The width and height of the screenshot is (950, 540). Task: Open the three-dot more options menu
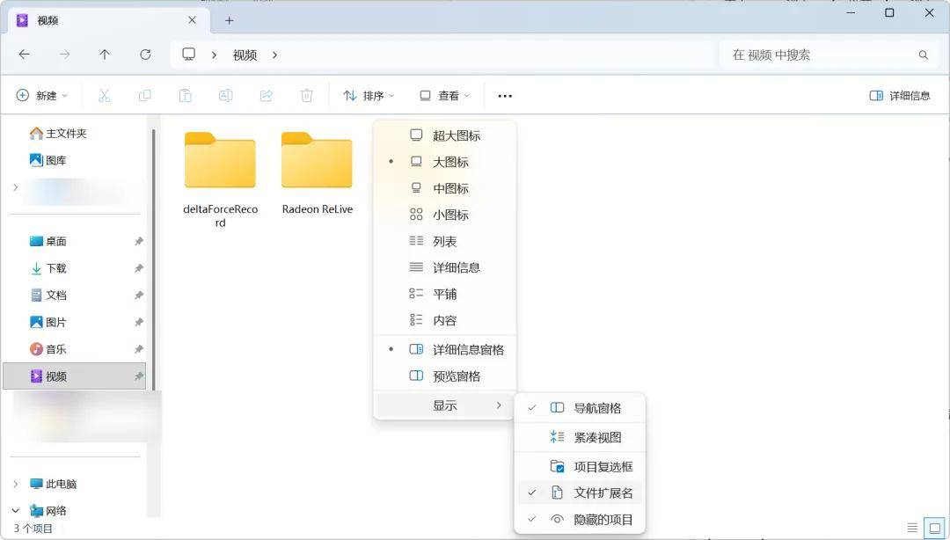coord(505,96)
